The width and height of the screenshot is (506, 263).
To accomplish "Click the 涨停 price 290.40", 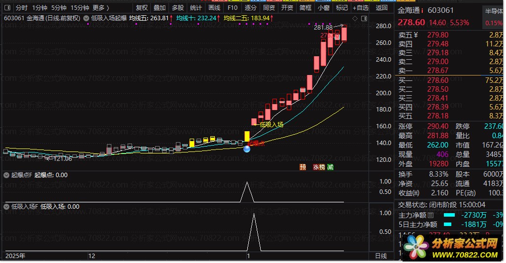I will point(438,126).
